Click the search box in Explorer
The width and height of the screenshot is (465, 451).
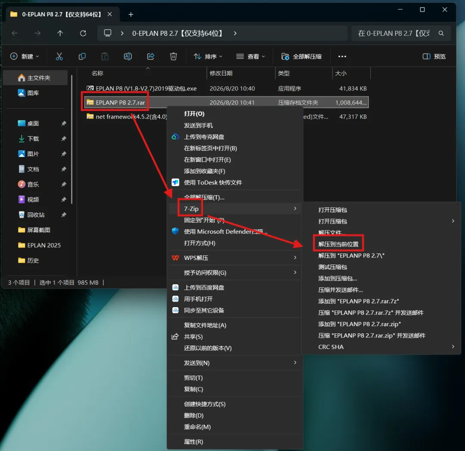pos(401,33)
